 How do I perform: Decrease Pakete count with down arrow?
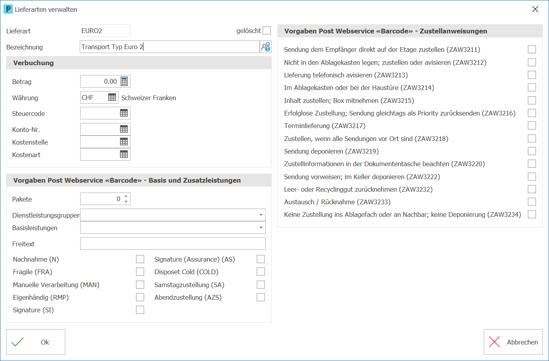tap(126, 202)
